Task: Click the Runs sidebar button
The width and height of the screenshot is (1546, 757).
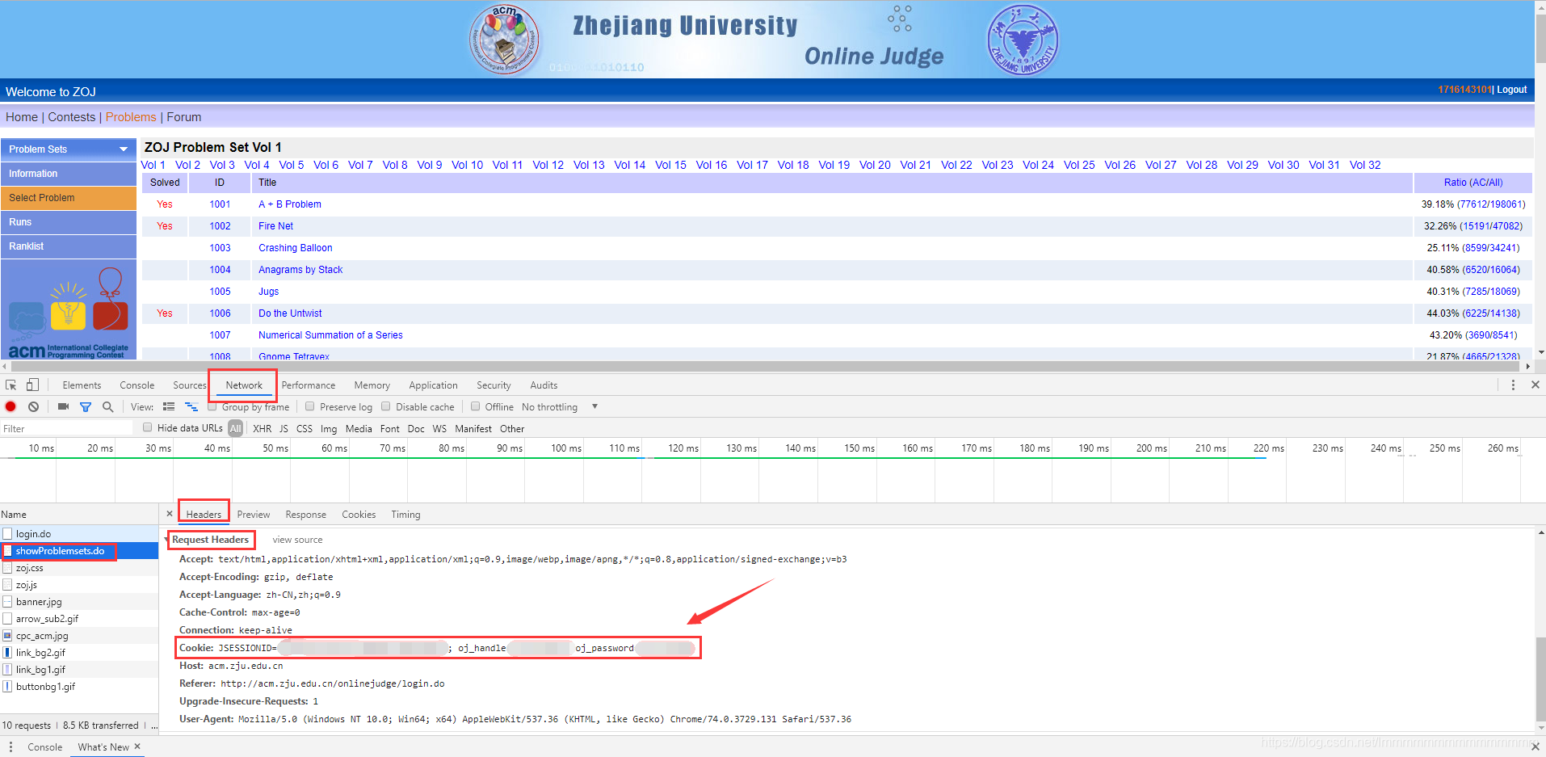Action: tap(69, 222)
